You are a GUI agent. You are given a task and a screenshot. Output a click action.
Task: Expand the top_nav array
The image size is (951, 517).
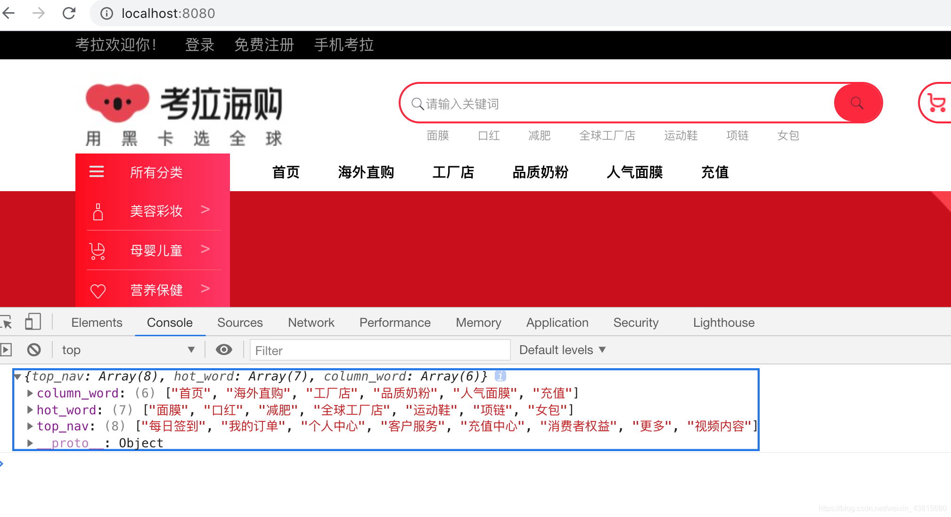[x=30, y=426]
